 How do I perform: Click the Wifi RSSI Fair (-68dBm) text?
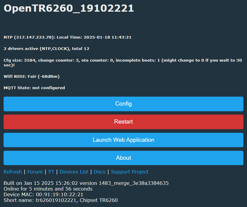point(31,76)
